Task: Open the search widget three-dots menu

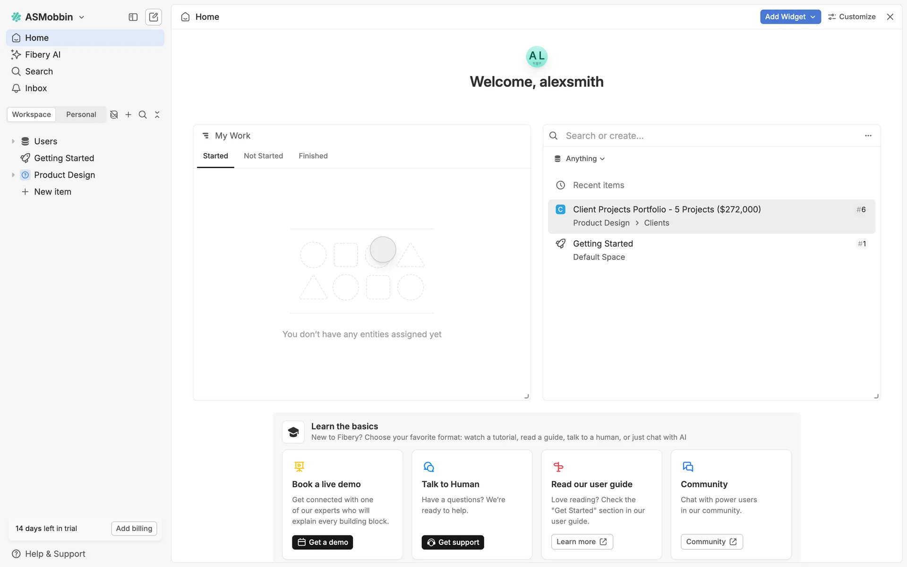Action: [868, 136]
